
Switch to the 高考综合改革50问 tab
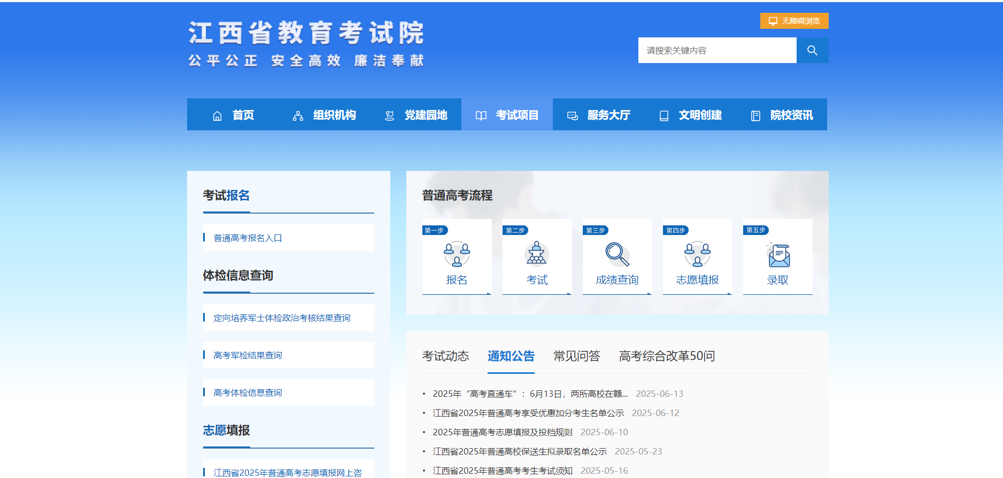[x=667, y=356]
